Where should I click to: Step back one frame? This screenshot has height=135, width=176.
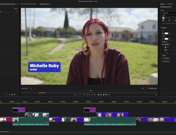tap(87, 95)
